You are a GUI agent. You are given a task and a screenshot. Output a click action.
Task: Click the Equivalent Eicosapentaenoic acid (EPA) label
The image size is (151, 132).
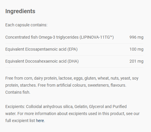pyautogui.click(x=41, y=49)
